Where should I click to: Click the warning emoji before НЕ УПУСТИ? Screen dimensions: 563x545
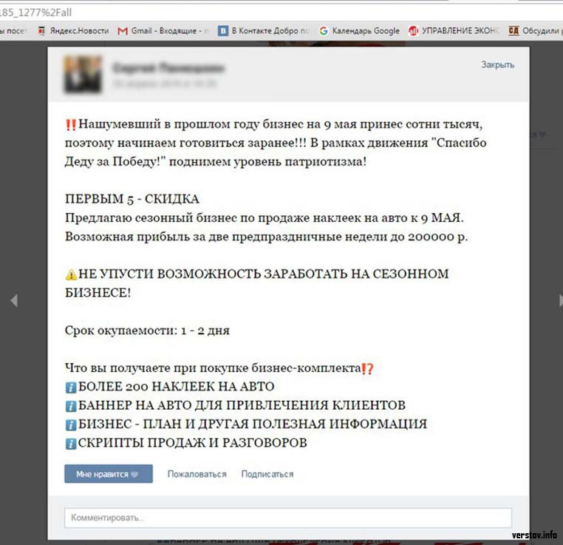point(71,274)
